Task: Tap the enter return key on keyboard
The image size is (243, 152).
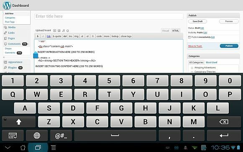Action: click(224, 135)
